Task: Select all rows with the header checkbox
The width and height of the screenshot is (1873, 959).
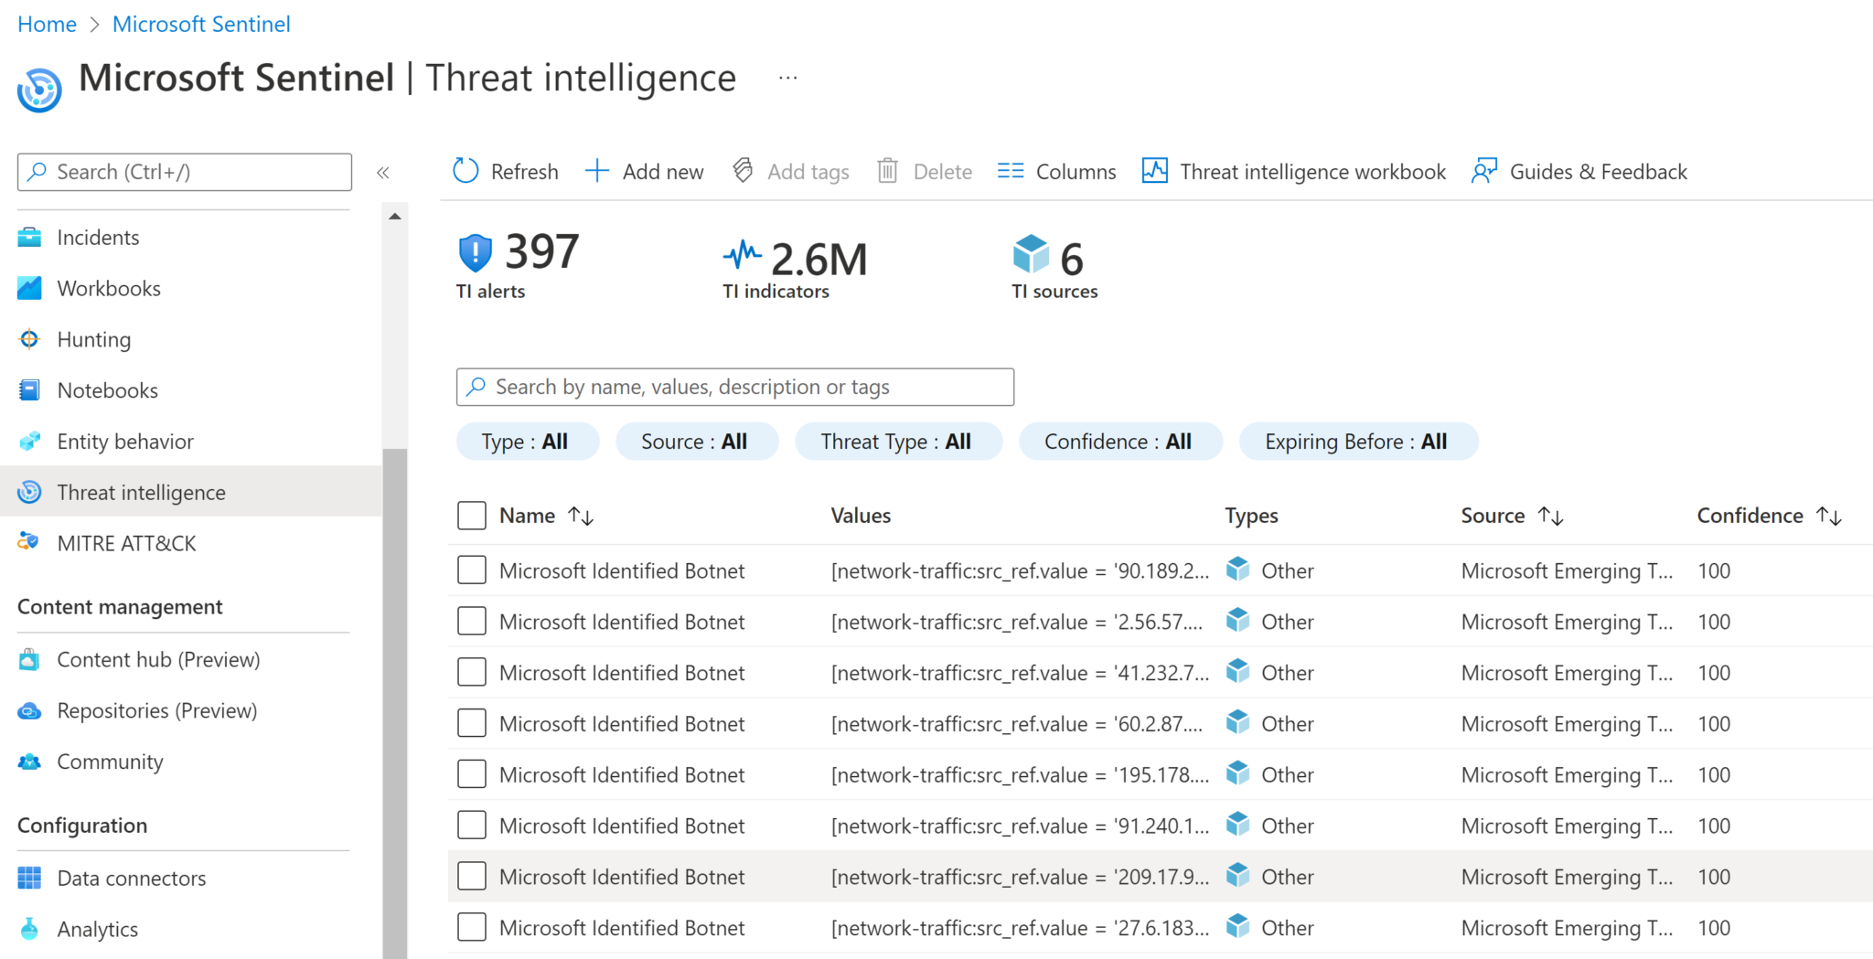Action: pyautogui.click(x=471, y=515)
